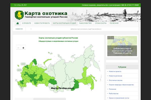Open Сроки и ограничения охоты link

click(119, 98)
